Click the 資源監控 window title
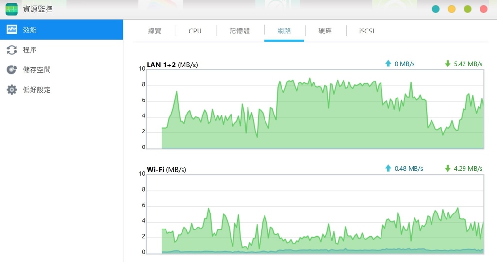 click(x=38, y=9)
